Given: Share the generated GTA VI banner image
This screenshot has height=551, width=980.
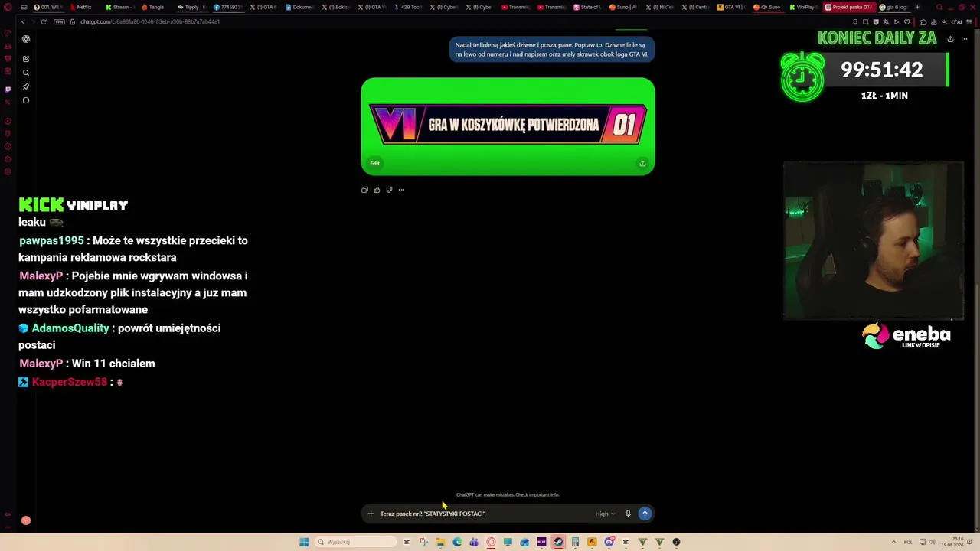Looking at the screenshot, I should 642,163.
